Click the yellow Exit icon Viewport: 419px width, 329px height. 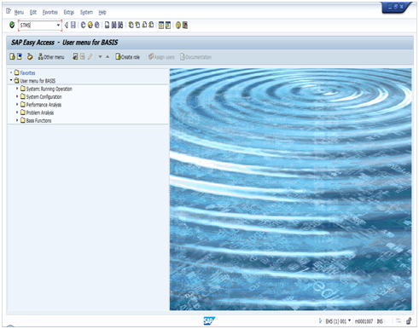pyautogui.click(x=90, y=25)
